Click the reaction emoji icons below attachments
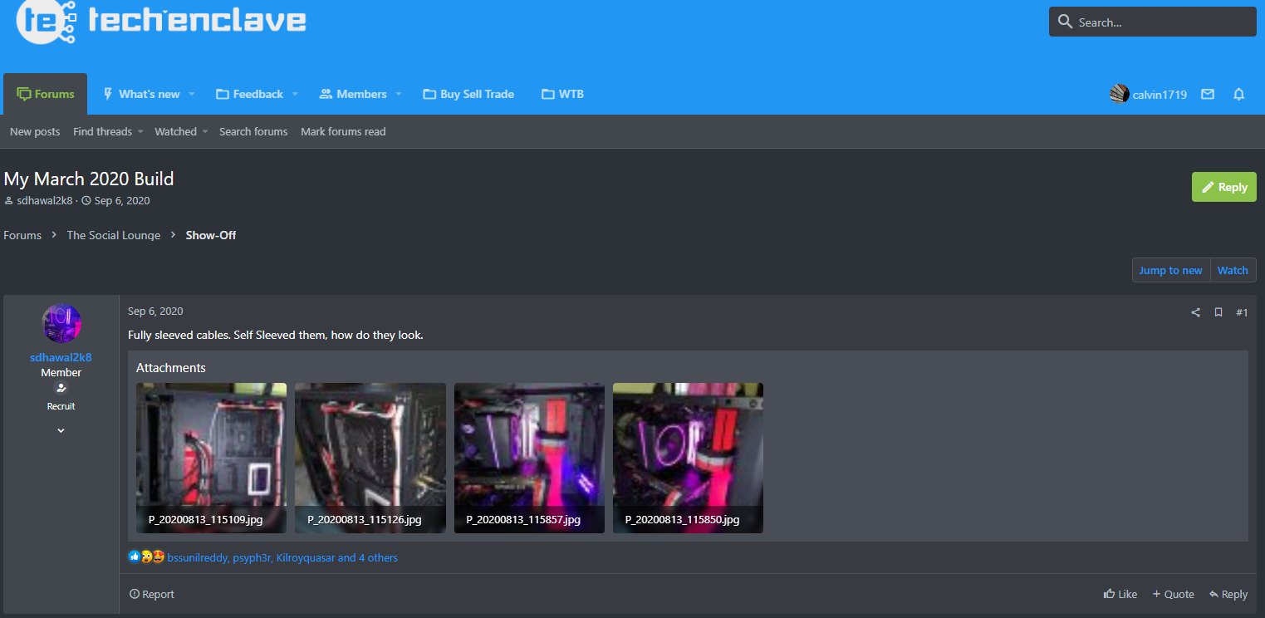Viewport: 1265px width, 618px height. [146, 557]
